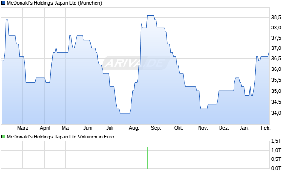289x173 pixels.
Task: Click the 35,5 price axis value
Action: [x=276, y=80]
